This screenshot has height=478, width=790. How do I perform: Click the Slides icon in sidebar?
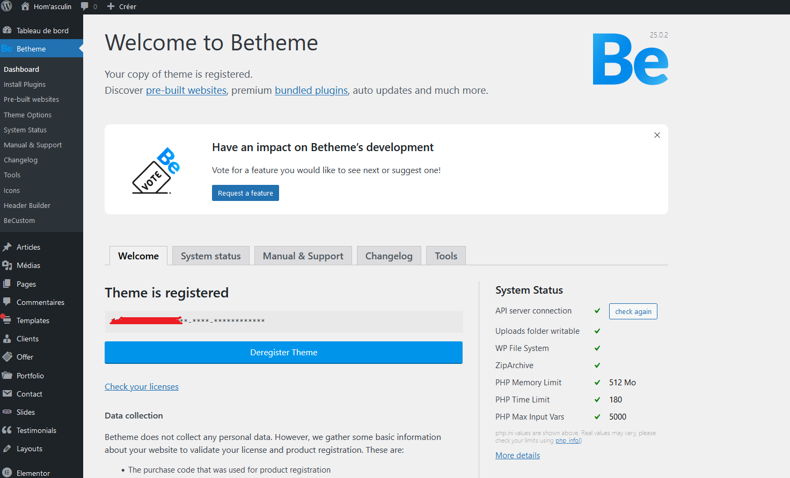click(7, 412)
